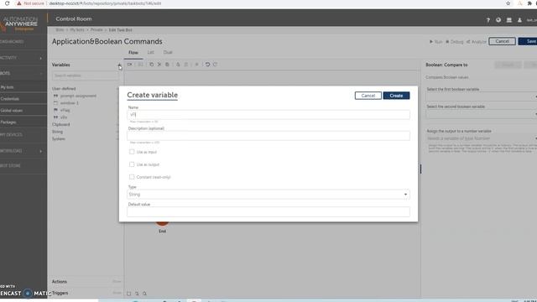
Task: Select the vFlag variable
Action: point(65,110)
